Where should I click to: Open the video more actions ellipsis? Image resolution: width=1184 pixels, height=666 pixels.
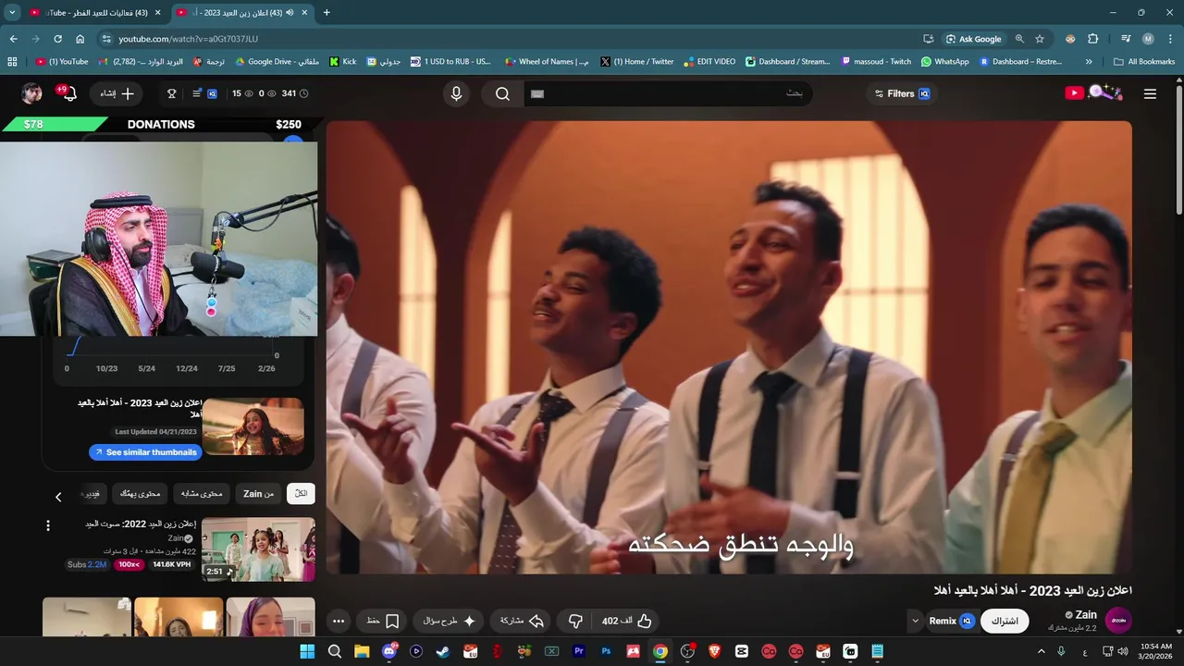tap(339, 621)
